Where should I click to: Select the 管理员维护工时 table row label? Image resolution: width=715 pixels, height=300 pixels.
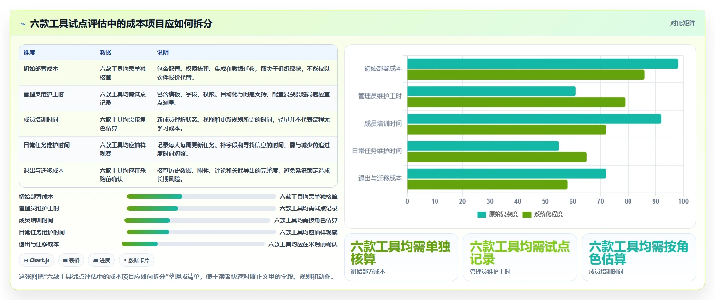[x=44, y=94]
